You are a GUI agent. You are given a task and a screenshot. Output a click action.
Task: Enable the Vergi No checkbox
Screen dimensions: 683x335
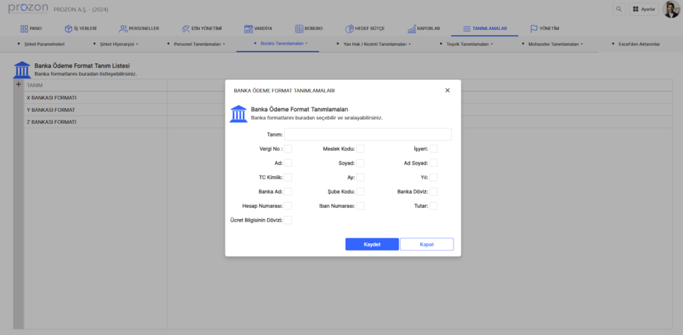[288, 149]
